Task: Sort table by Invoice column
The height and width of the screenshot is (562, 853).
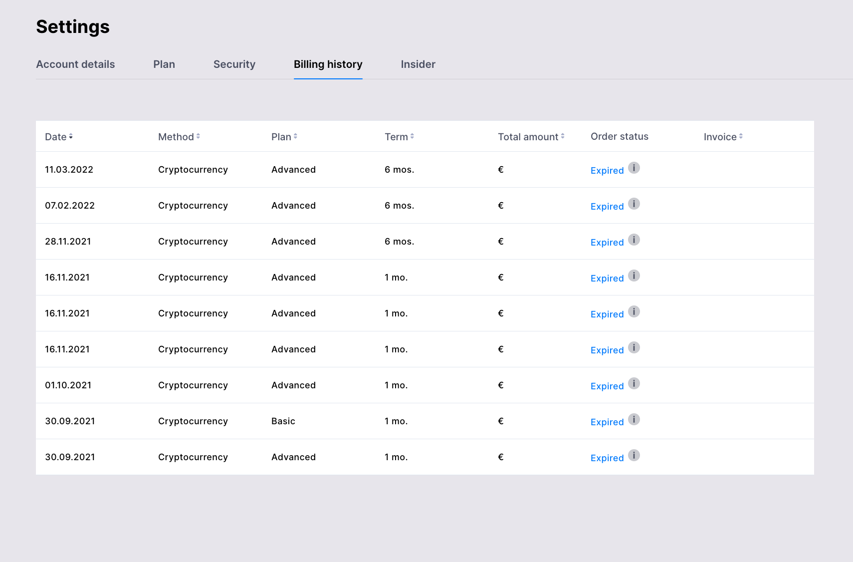Action: coord(723,137)
